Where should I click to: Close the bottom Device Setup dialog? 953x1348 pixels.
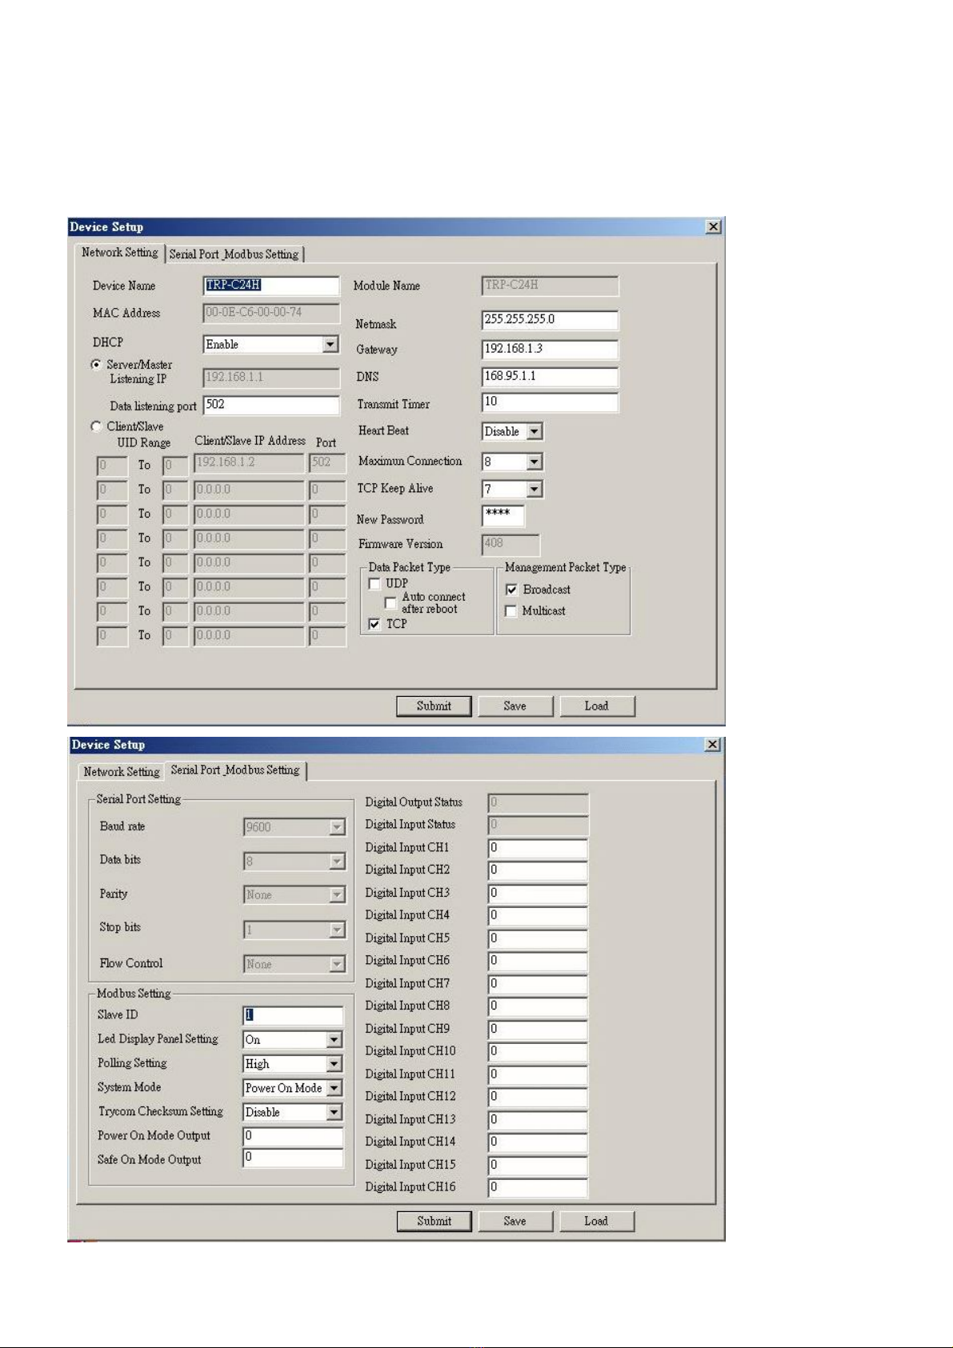(x=713, y=745)
